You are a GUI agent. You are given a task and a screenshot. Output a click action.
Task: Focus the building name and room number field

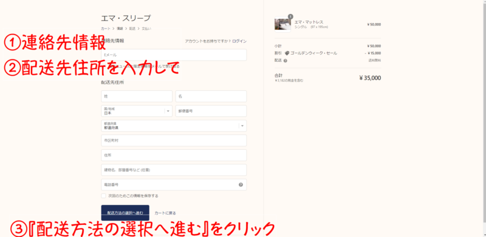pyautogui.click(x=174, y=170)
